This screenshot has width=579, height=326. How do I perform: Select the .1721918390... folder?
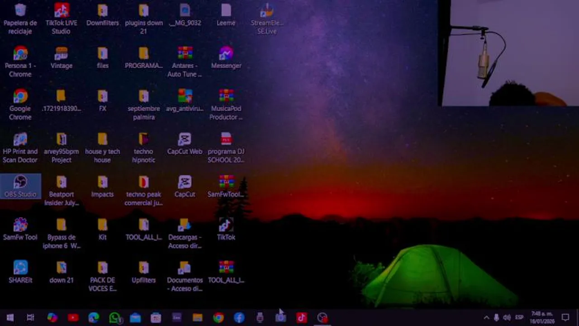click(x=62, y=101)
